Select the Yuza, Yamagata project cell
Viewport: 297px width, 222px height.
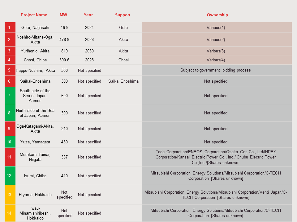[35, 142]
